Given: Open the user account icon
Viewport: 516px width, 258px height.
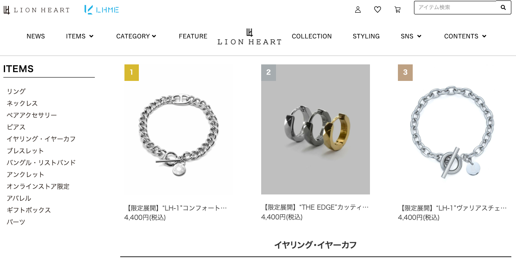Looking at the screenshot, I should point(358,9).
